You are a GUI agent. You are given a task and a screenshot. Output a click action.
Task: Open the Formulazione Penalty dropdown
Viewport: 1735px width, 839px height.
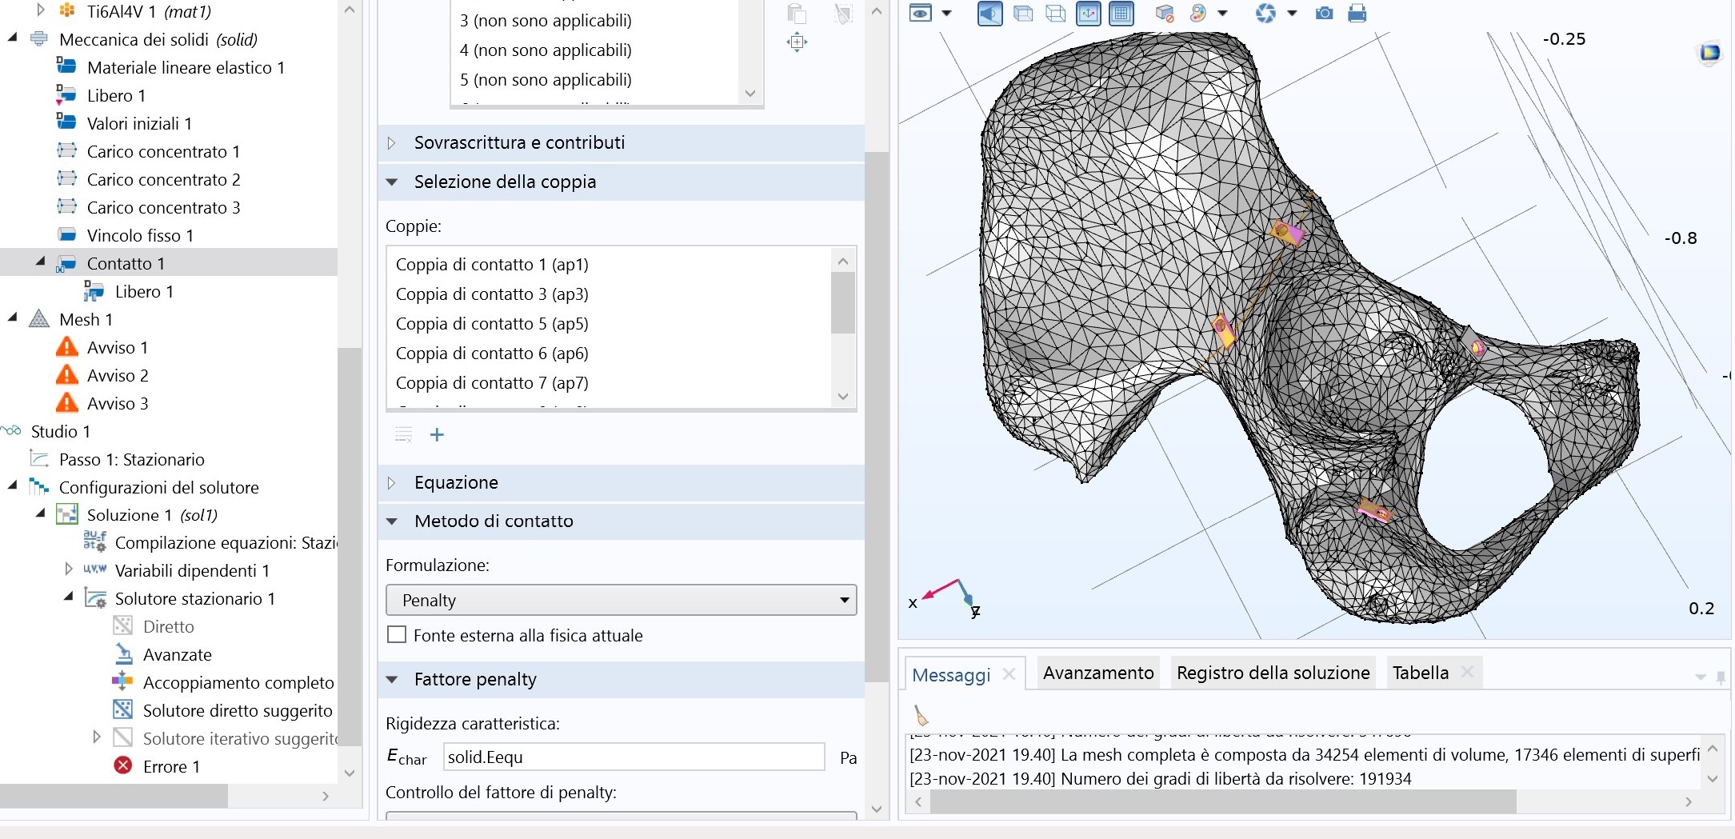pyautogui.click(x=621, y=600)
